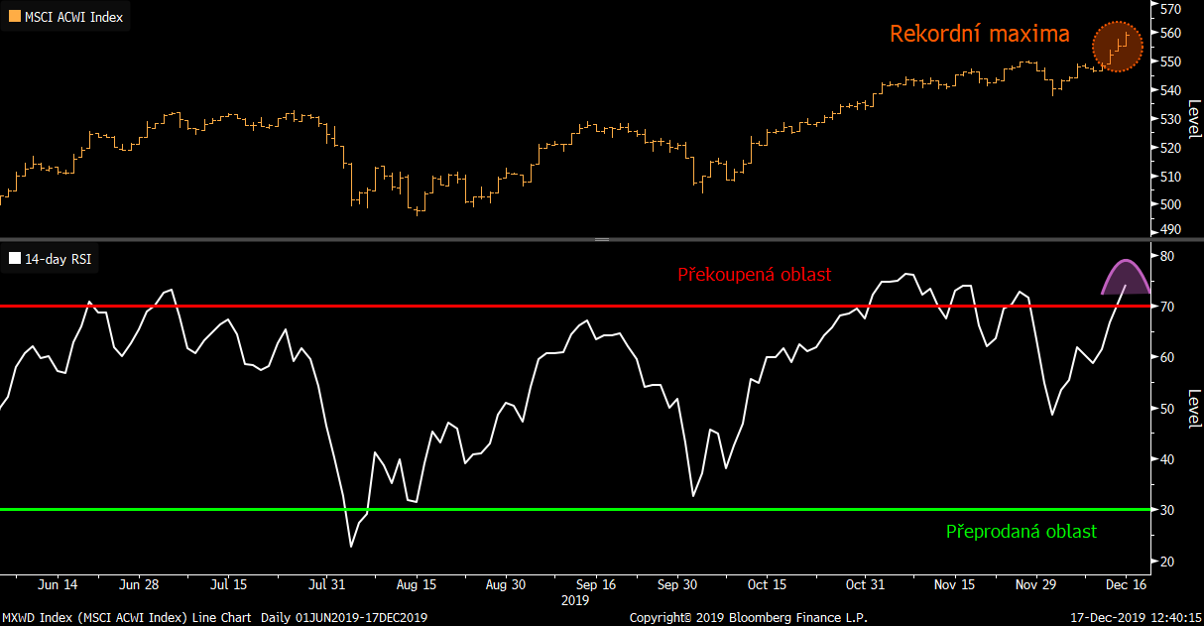Click the 540 price axis value
The width and height of the screenshot is (1204, 626).
(1168, 90)
